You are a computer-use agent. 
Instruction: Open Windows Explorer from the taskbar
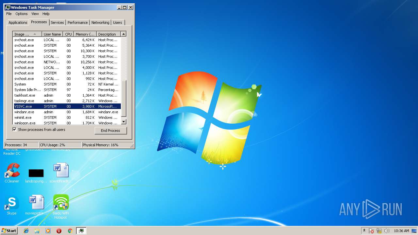click(37, 231)
